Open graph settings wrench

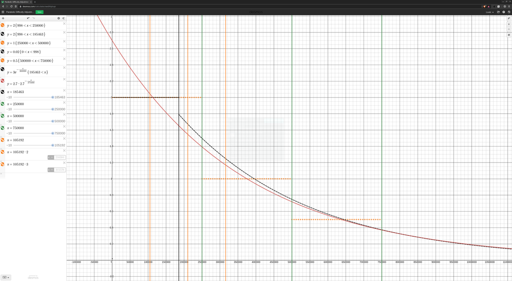coord(509,18)
